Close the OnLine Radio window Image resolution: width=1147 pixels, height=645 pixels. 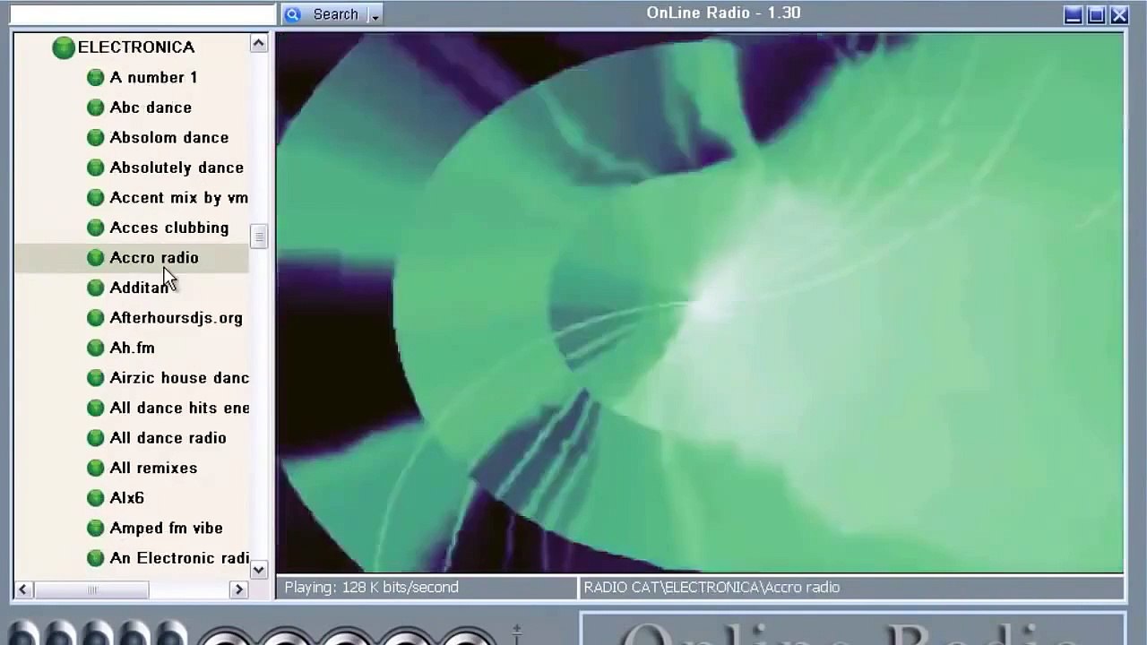tap(1119, 15)
